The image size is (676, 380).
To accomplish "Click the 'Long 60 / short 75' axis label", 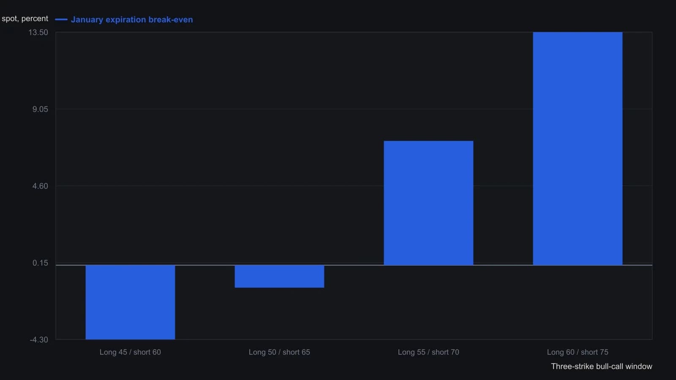I will tap(578, 352).
